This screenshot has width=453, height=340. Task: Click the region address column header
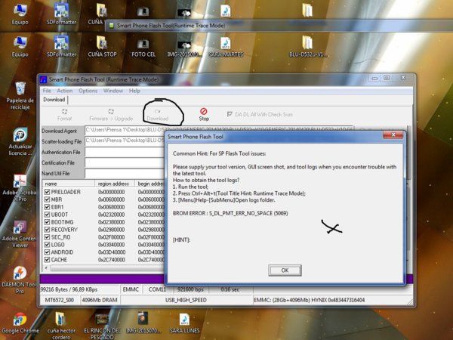(115, 184)
